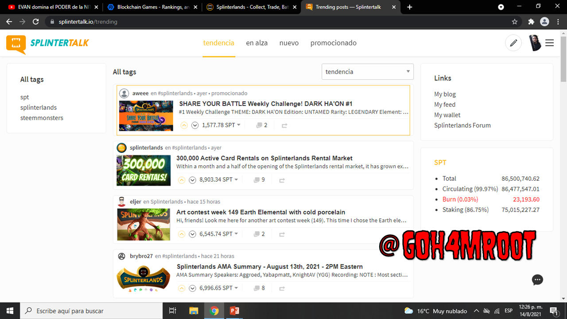
Task: Open the 300,000 Card Rentals thumbnail
Action: (144, 170)
